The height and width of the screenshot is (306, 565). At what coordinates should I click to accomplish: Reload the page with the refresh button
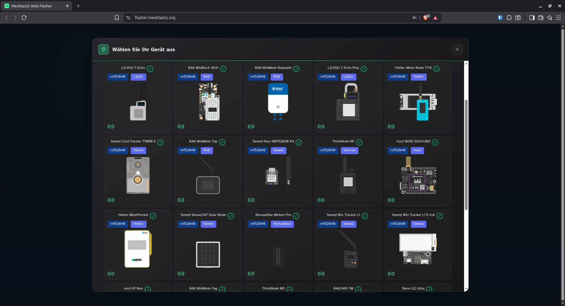[24, 18]
